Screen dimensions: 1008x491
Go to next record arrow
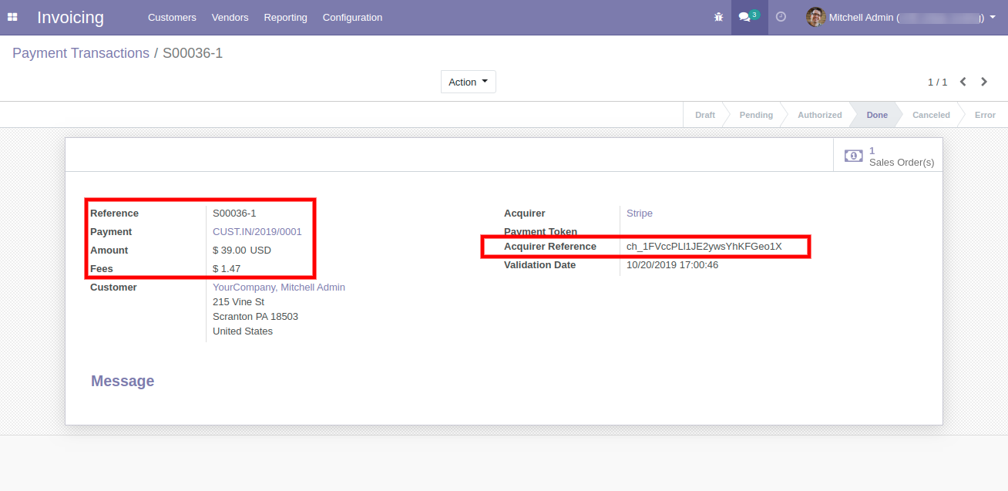(x=984, y=82)
